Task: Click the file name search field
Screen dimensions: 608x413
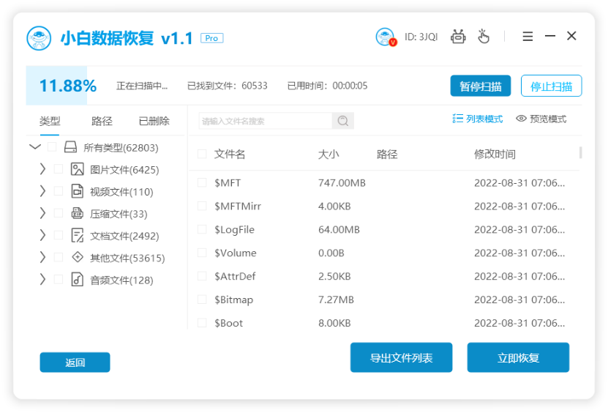Action: (x=265, y=121)
